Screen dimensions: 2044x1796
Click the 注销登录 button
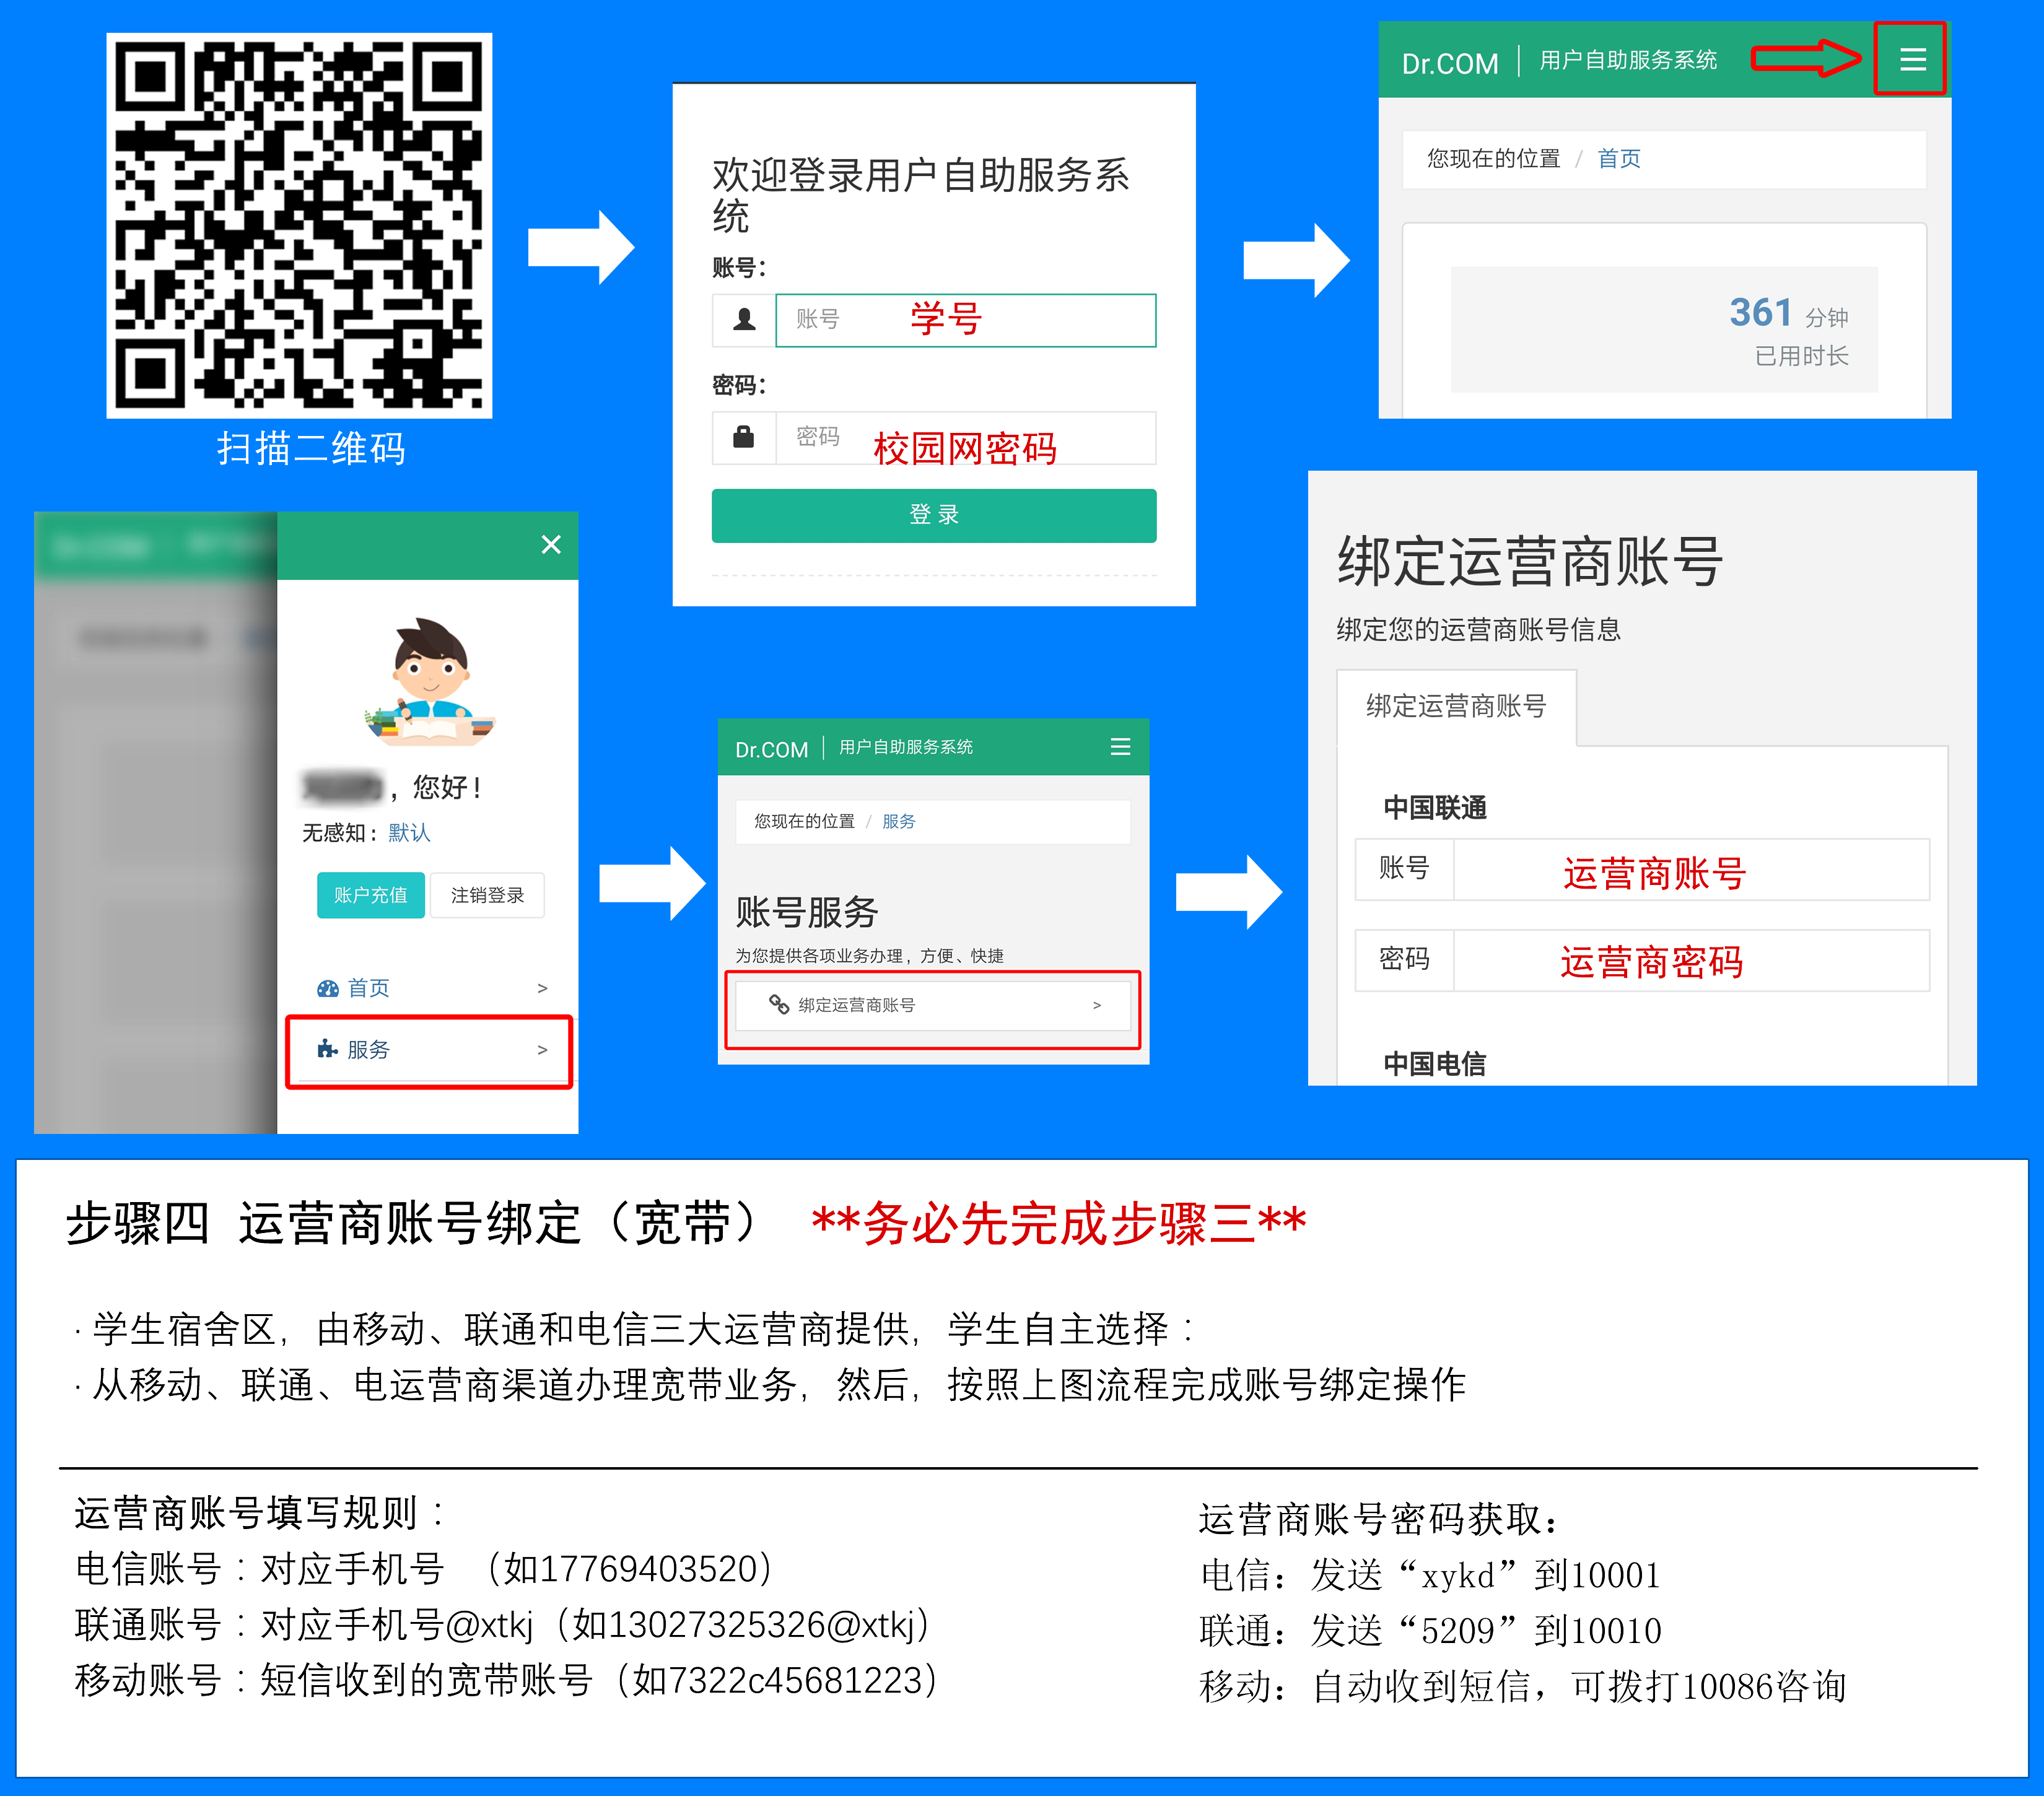tap(487, 895)
